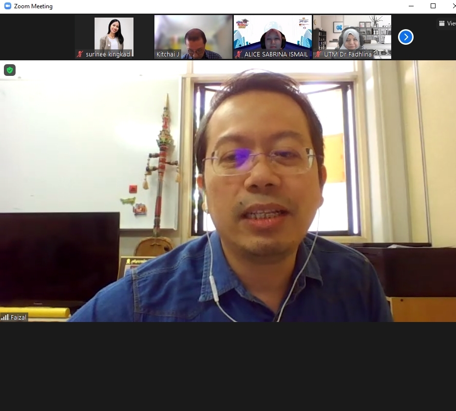Click the green encryption shield icon
Viewport: 456px width, 411px height.
(10, 70)
